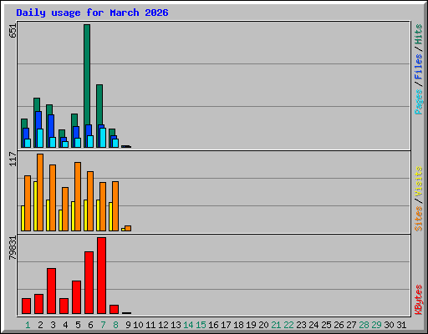Click day 16 on the date axis
The height and width of the screenshot is (334, 428).
click(x=213, y=325)
